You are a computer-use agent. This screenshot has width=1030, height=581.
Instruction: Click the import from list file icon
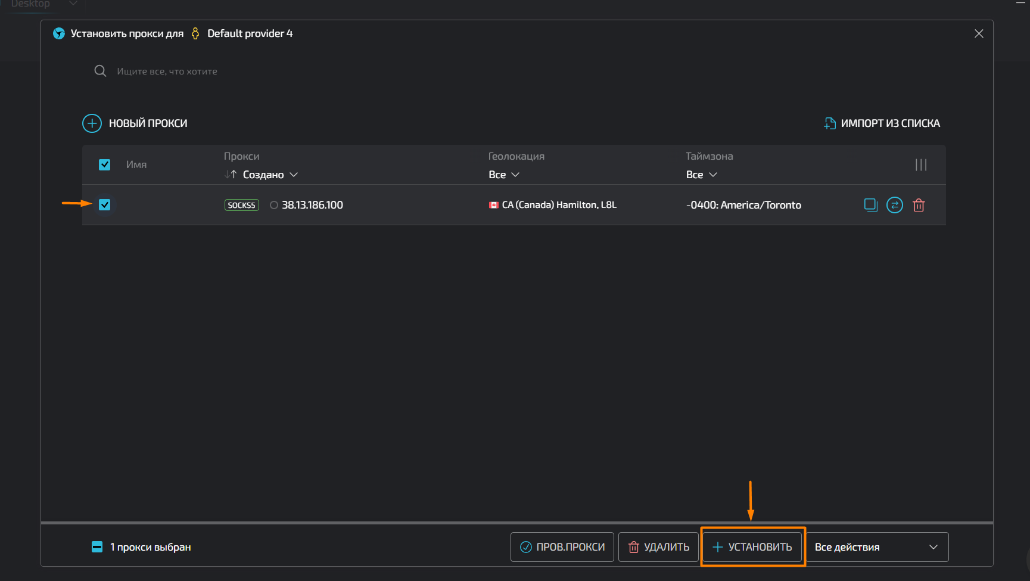pyautogui.click(x=830, y=123)
